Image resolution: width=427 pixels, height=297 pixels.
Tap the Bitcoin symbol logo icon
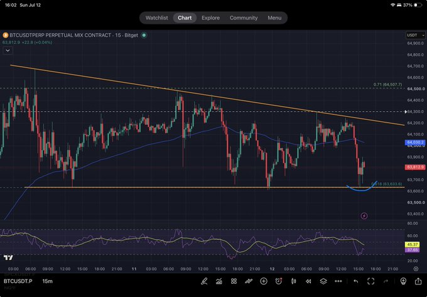5,35
